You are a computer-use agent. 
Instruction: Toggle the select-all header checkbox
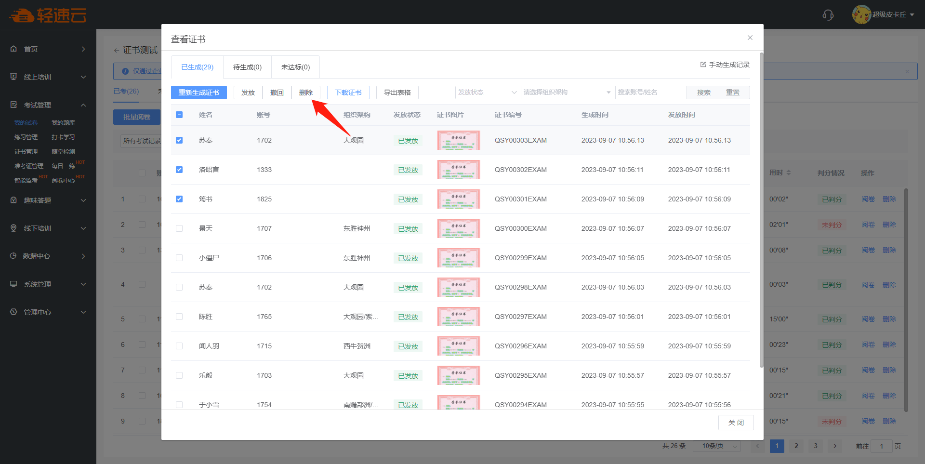[179, 115]
